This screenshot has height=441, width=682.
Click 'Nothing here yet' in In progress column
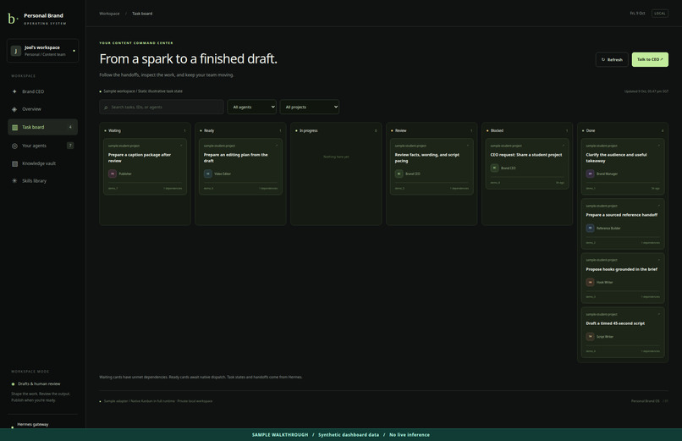[x=336, y=157]
